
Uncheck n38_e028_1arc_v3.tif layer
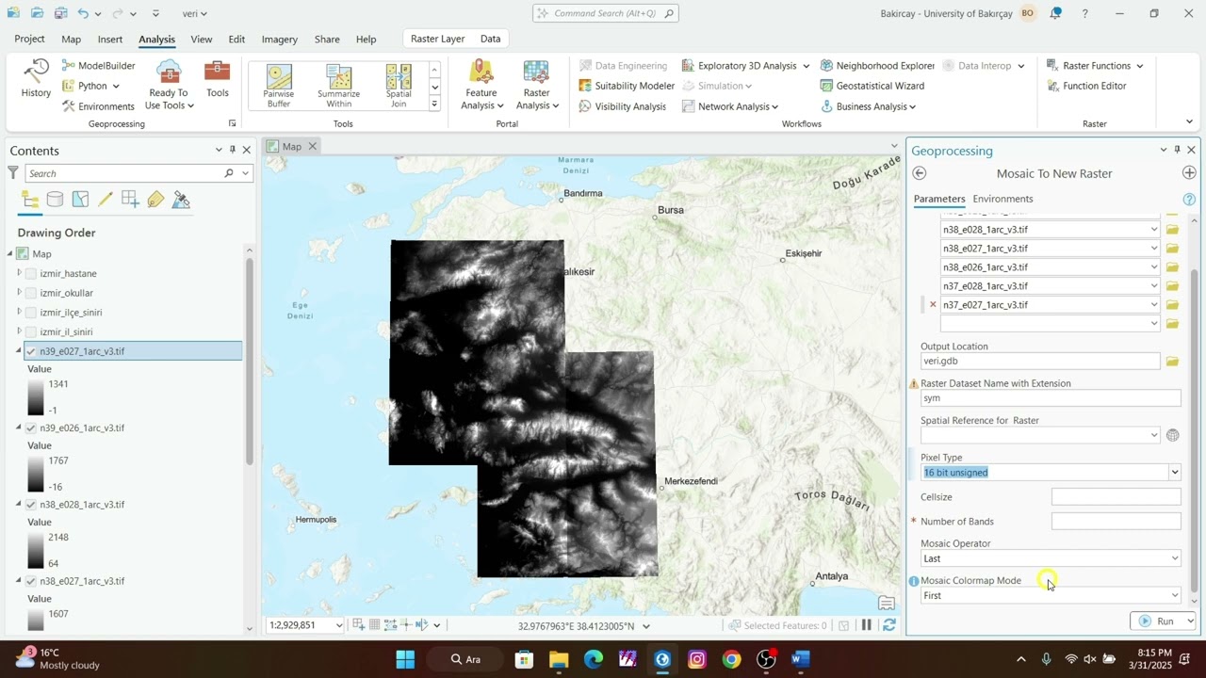[31, 505]
